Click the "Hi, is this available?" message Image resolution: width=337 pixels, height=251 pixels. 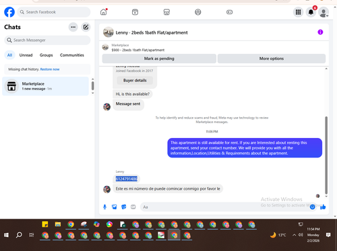133,94
